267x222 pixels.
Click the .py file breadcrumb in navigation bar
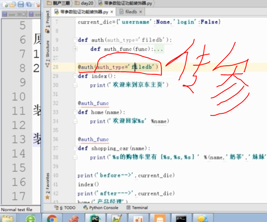(125, 3)
